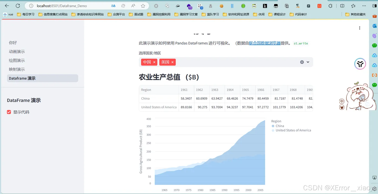Go back using the browser back arrow
This screenshot has width=378, height=194.
click(7, 6)
